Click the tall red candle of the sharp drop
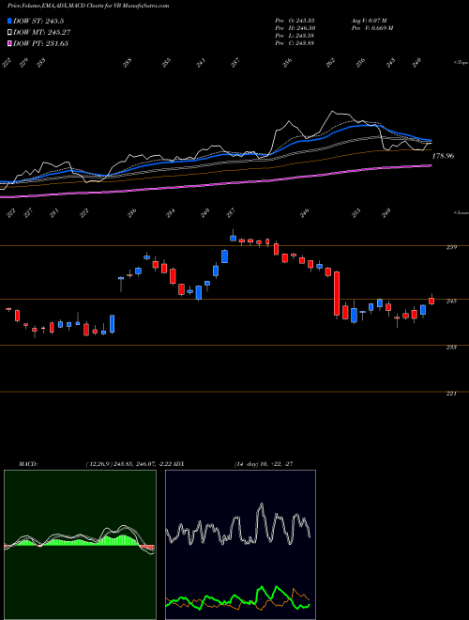 pyautogui.click(x=337, y=293)
